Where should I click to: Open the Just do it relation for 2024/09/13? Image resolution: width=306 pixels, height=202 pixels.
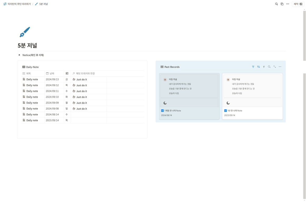[82, 79]
